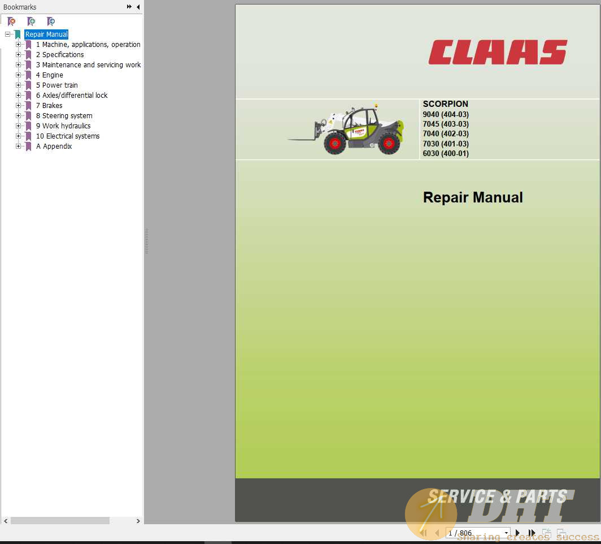601x544 pixels.
Task: Click the 6030 (400-01) model text
Action: 446,153
